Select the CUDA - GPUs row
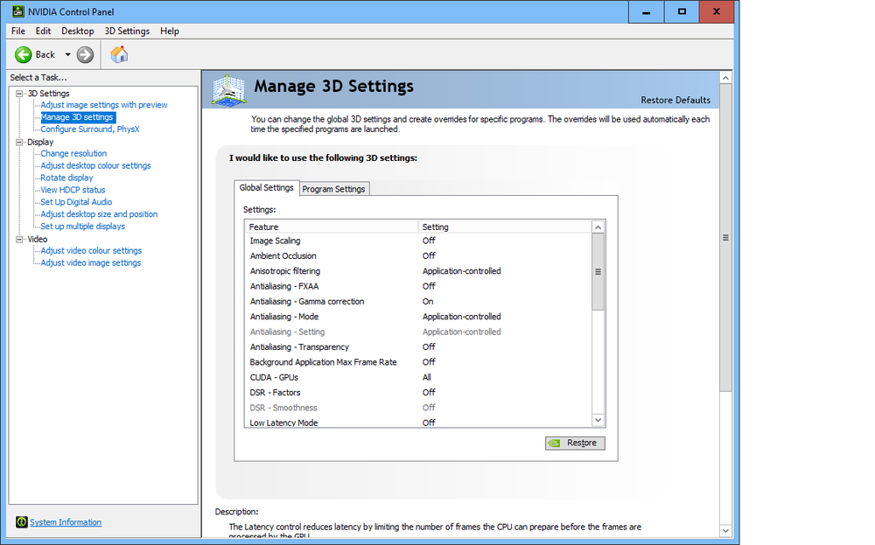 (x=418, y=378)
